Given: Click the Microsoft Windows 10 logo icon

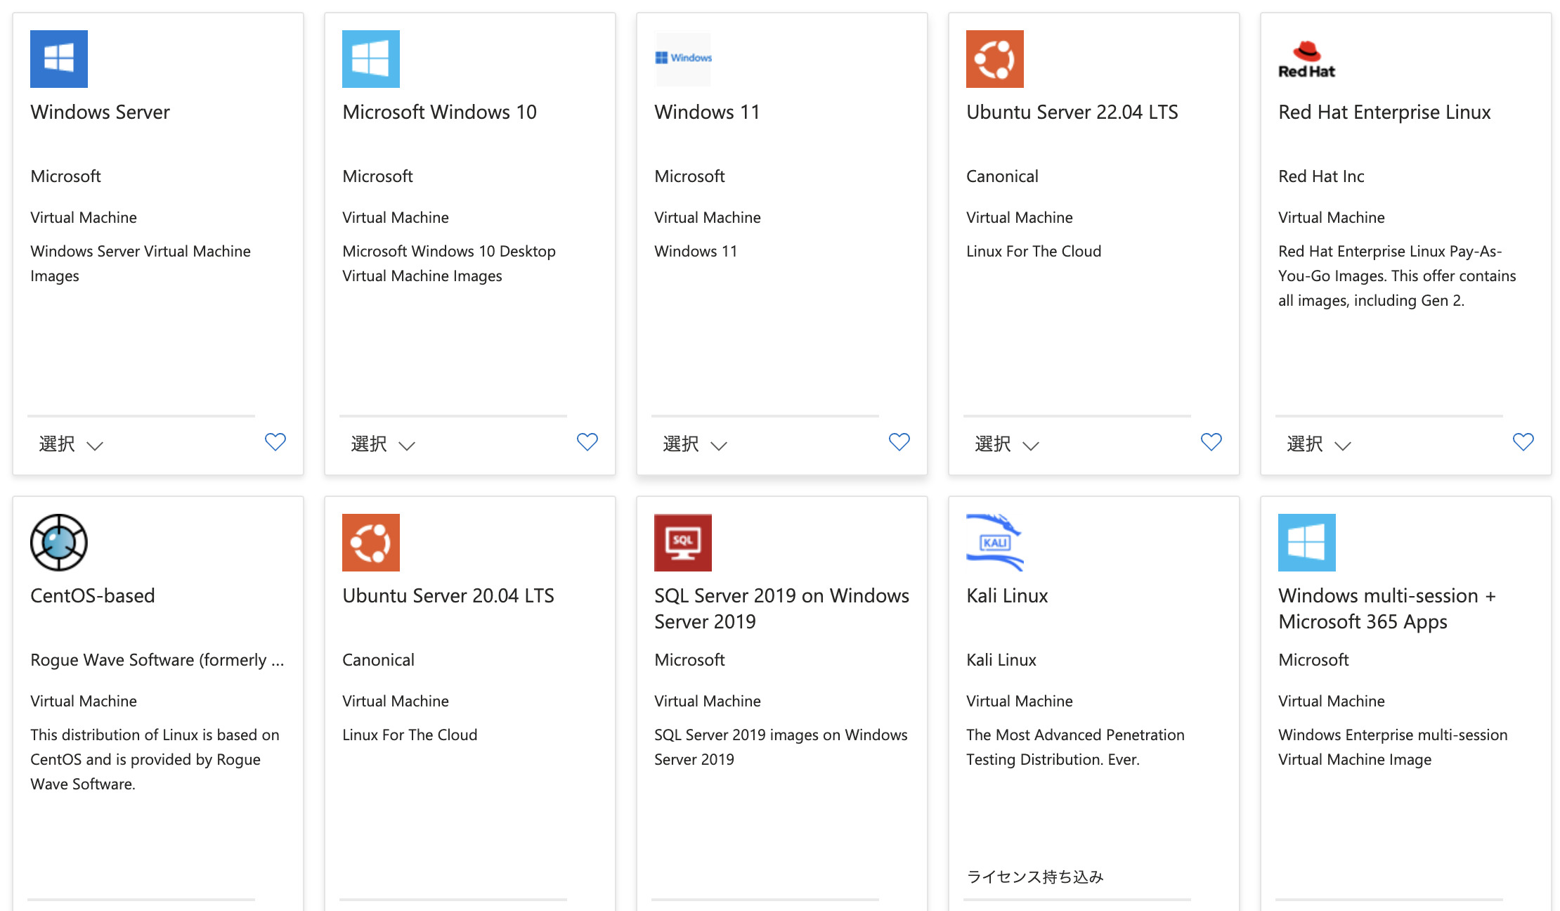Looking at the screenshot, I should click(x=371, y=59).
